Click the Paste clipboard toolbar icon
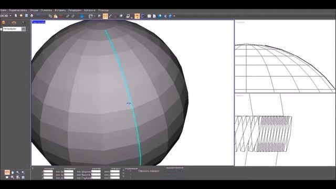Viewport: 336px width, 189px height. pyautogui.click(x=56, y=16)
